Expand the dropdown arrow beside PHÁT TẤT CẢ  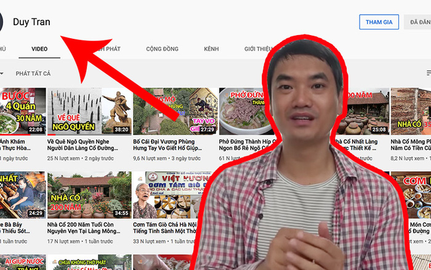1,73
